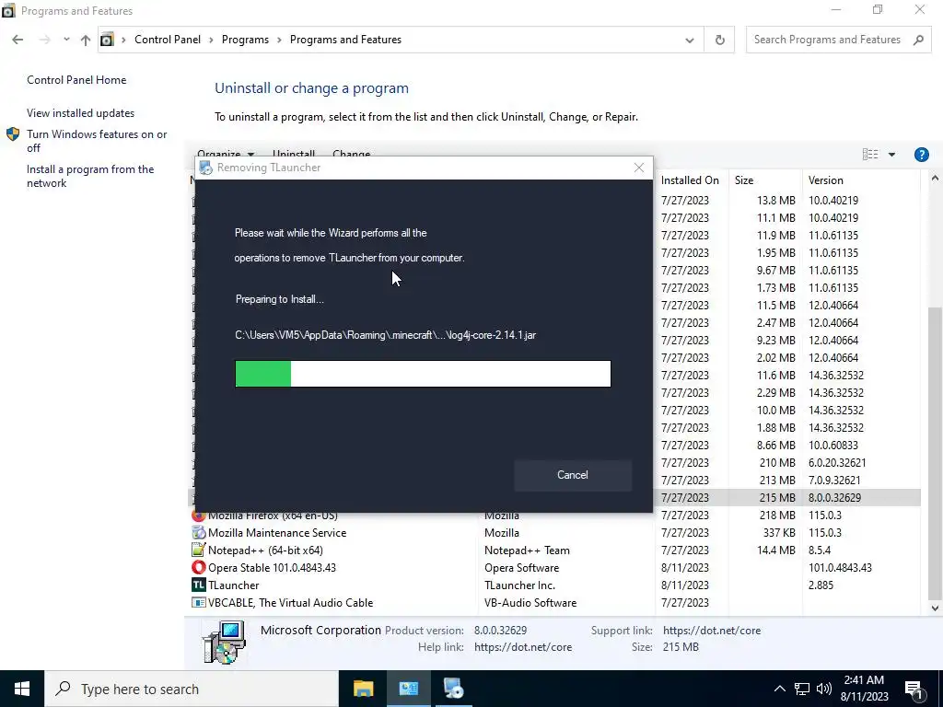Click the taskbar search box

tap(192, 689)
